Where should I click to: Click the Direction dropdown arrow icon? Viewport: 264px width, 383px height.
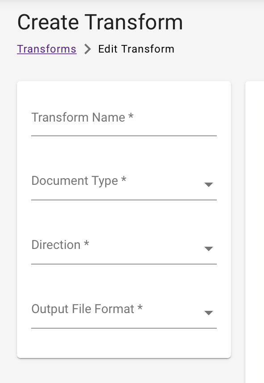click(x=208, y=249)
